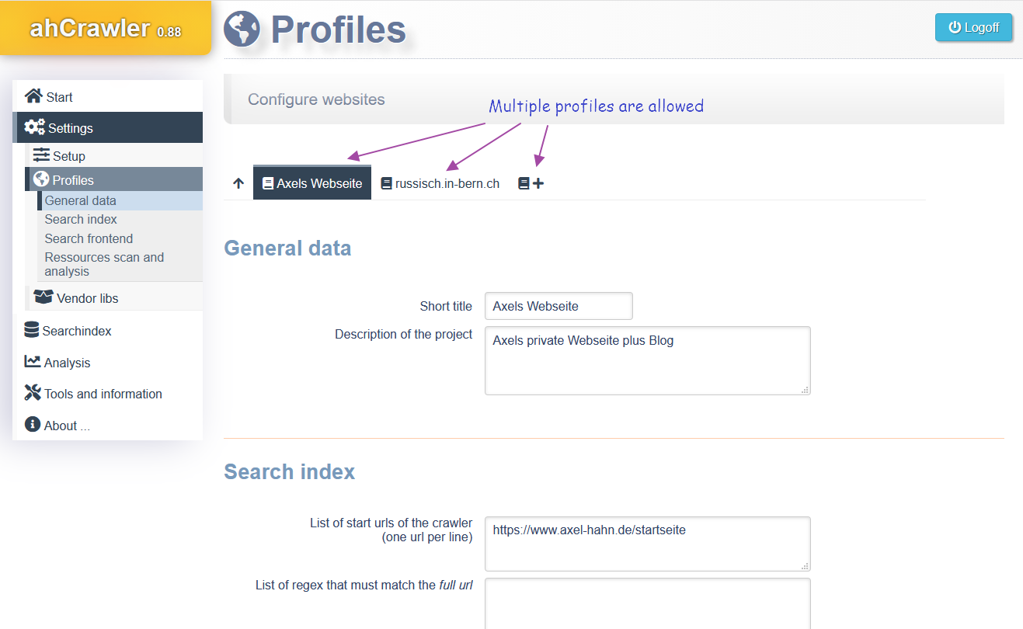The height and width of the screenshot is (629, 1023).
Task: Select the Axels Webseite profile tab
Action: pos(312,182)
